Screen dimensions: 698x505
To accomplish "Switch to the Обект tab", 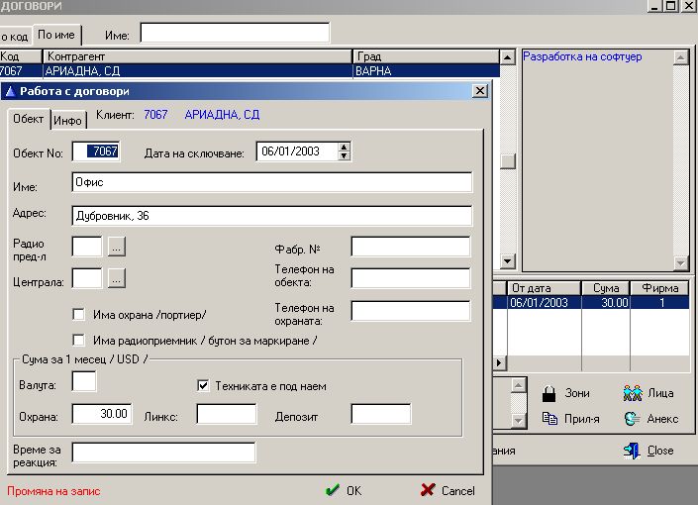I will pyautogui.click(x=29, y=119).
